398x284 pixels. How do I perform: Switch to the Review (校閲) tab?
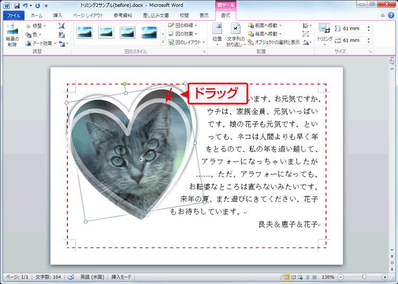[184, 15]
